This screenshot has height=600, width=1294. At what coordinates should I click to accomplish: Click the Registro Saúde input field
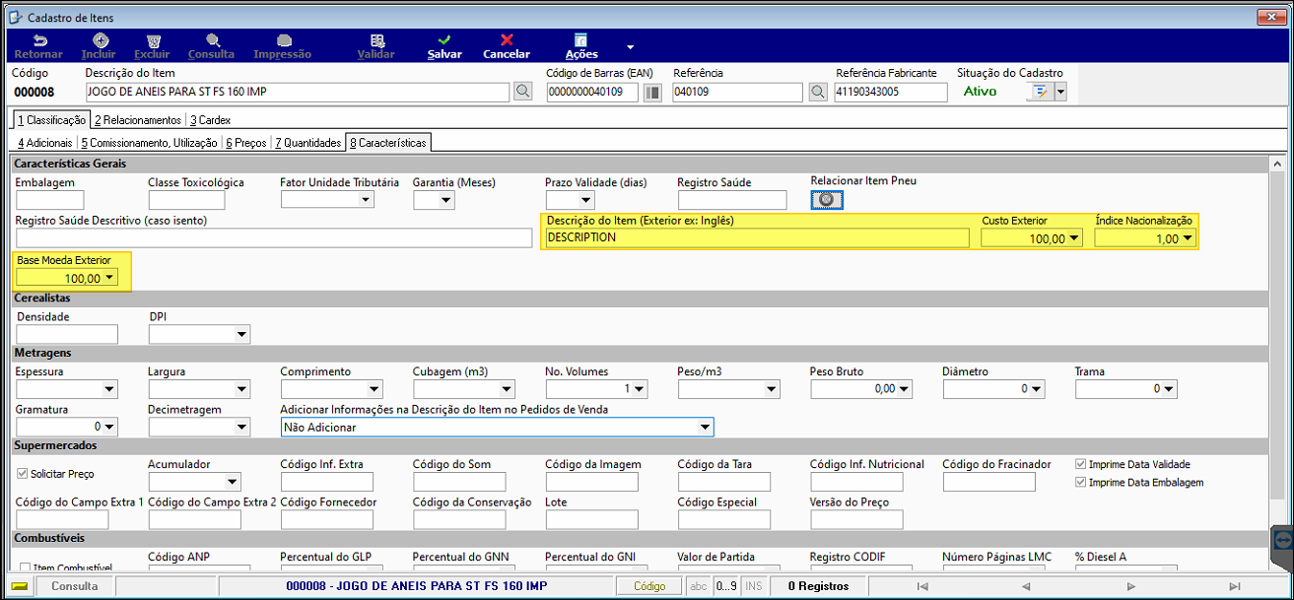[732, 200]
